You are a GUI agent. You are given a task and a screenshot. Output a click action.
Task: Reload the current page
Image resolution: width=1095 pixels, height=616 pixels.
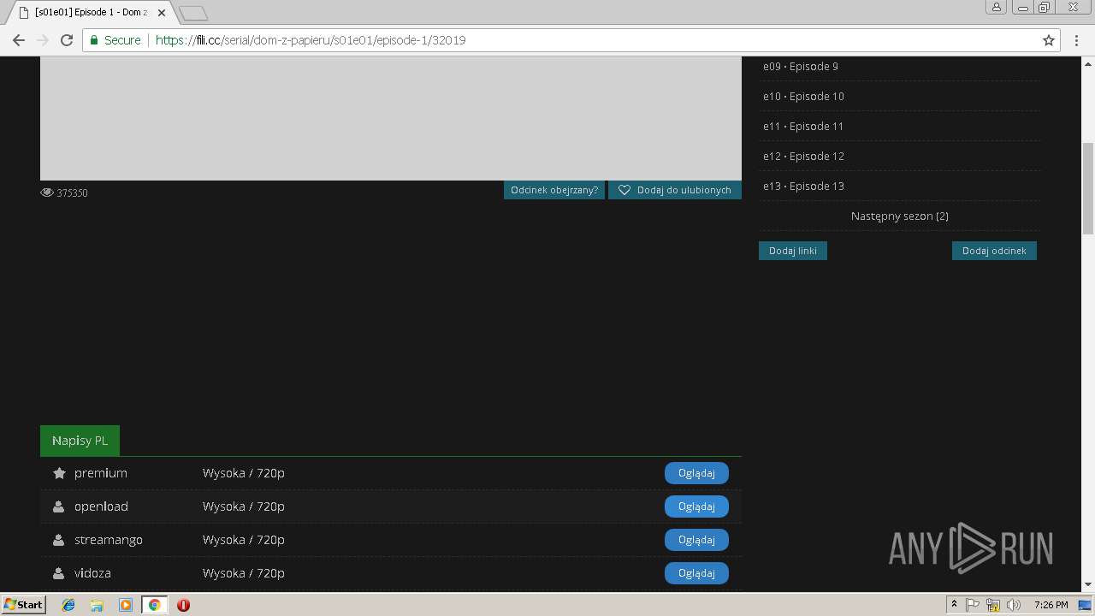[67, 40]
